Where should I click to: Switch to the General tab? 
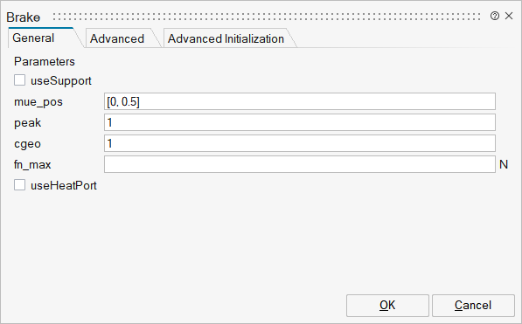click(x=33, y=38)
